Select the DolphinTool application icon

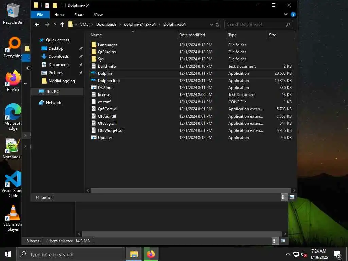tap(94, 80)
